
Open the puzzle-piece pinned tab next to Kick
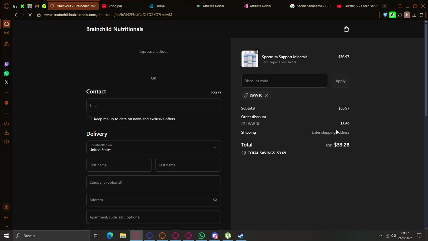(30, 6)
